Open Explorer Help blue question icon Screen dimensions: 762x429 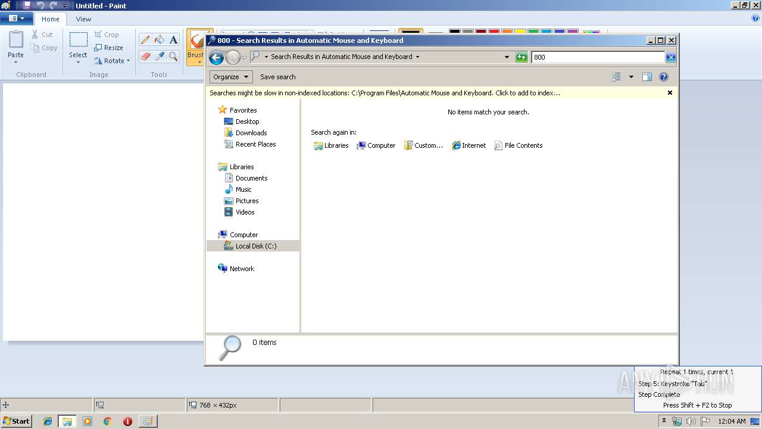(664, 77)
